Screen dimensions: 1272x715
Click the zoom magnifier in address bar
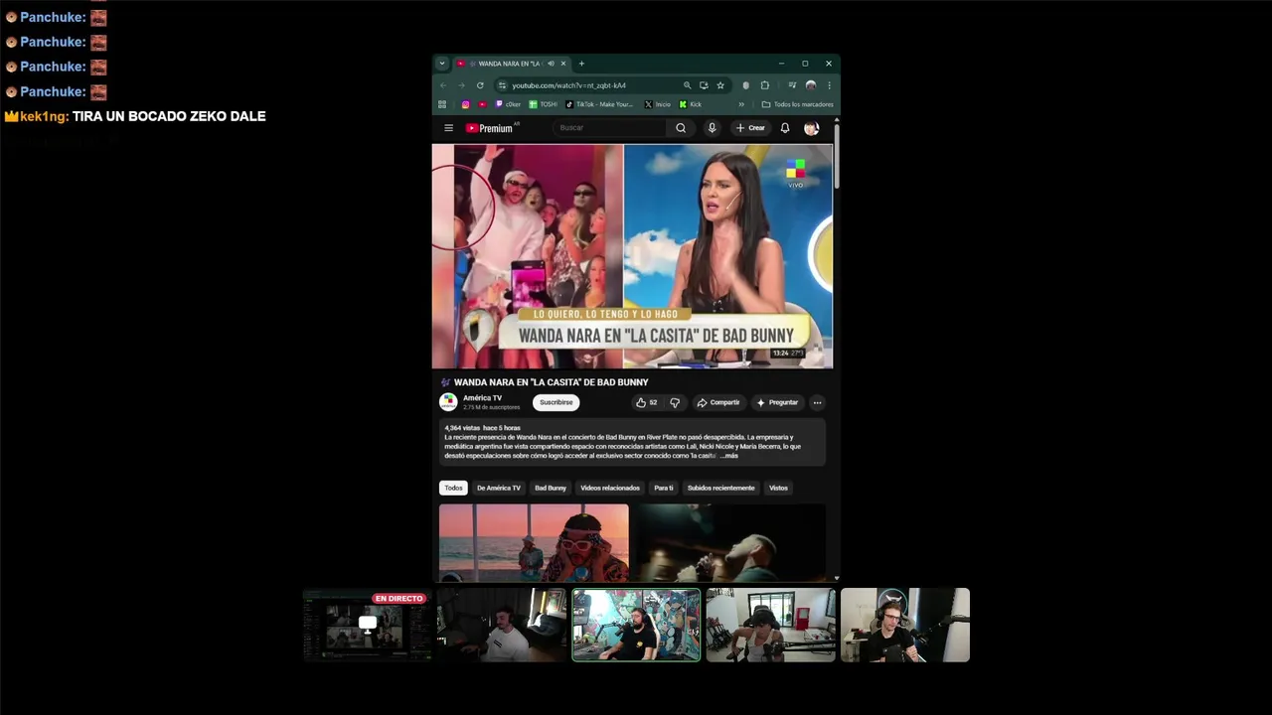687,85
